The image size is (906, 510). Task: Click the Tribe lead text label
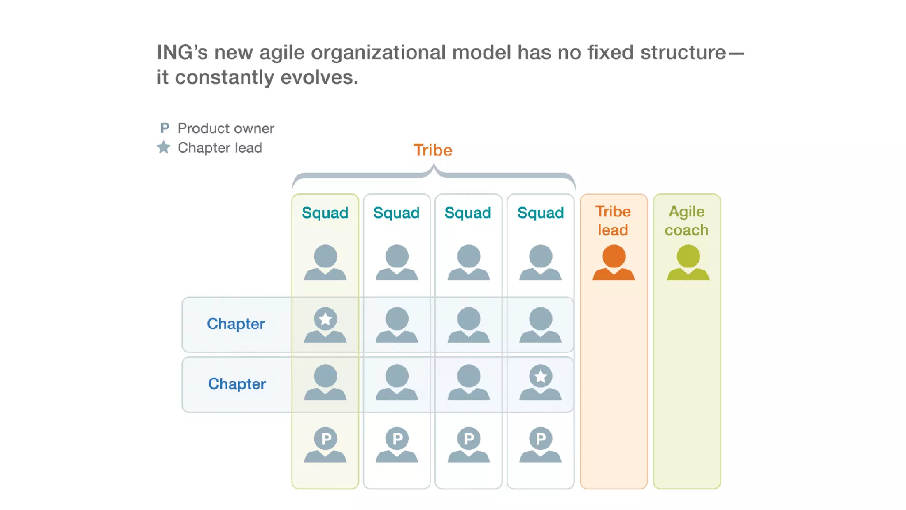click(613, 220)
